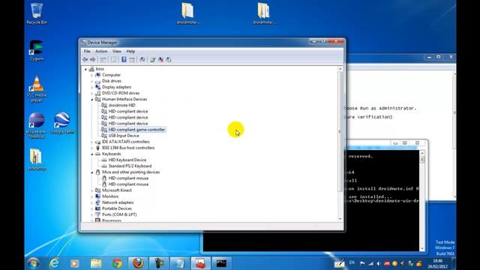Screen dimensions: 480x270
Task: Click the Forward arrow in Device Manager toolbar
Action: click(x=93, y=60)
